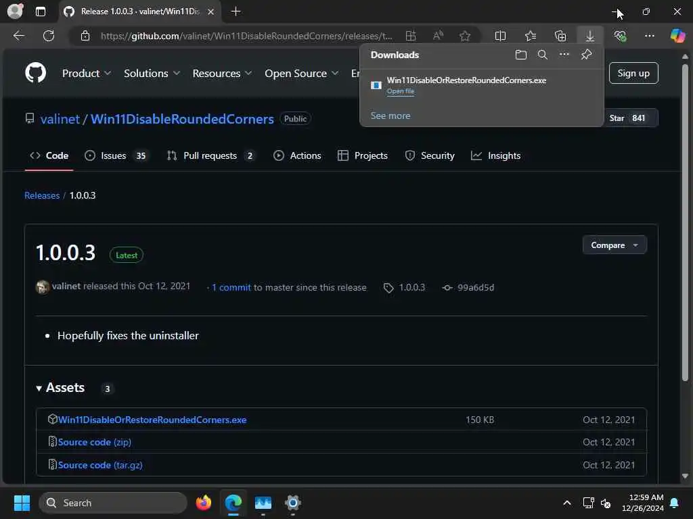This screenshot has height=519, width=693.
Task: Open Split screen icon
Action: [x=500, y=36]
